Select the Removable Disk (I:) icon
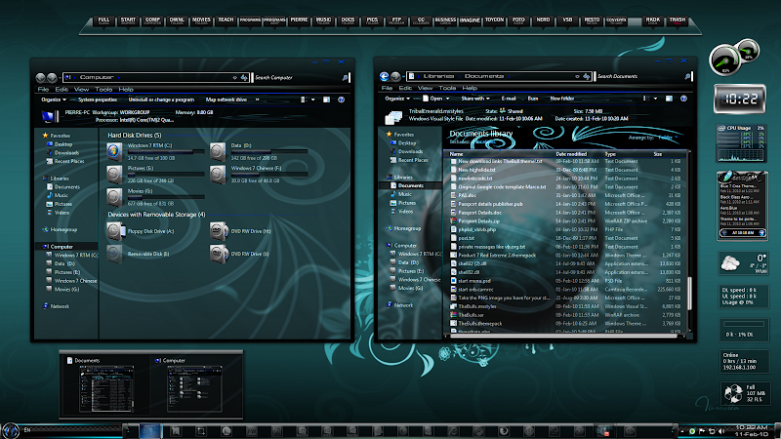The image size is (781, 439). tap(114, 254)
